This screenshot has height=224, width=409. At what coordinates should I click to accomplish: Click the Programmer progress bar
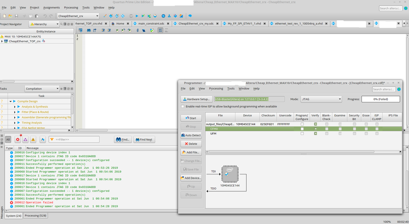pos(380,99)
